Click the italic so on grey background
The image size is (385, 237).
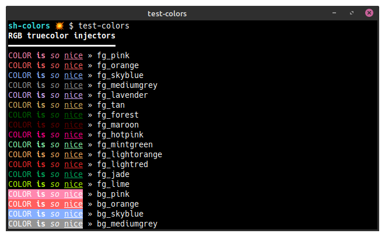tap(55, 224)
